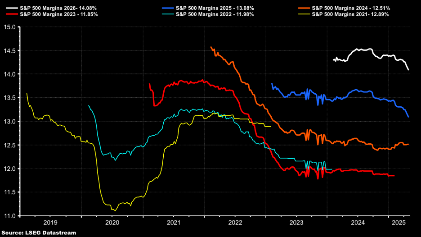The image size is (421, 237).
Task: Click the orange 2024 margins legend swatch
Action: tap(304, 9)
